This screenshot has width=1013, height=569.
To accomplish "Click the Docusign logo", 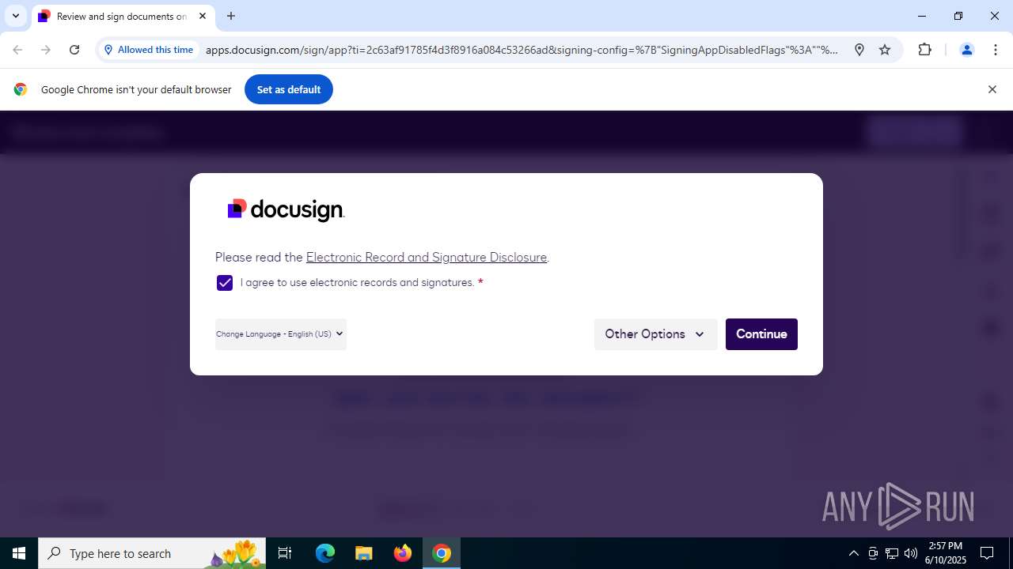I will pos(286,209).
